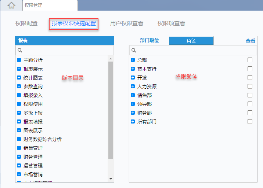The height and width of the screenshot is (188, 263).
Task: Click search magnifier icon in department panel
Action: coord(134,50)
